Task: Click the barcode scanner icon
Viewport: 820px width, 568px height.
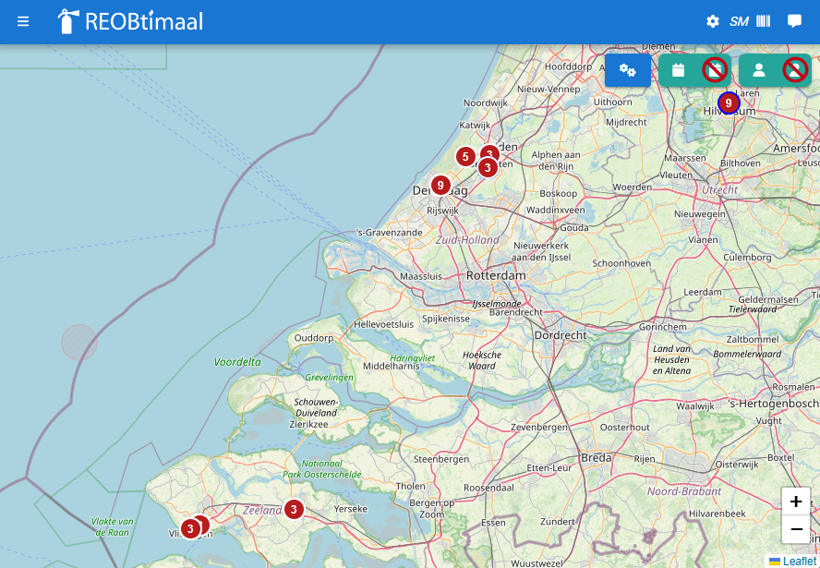Action: pos(764,21)
